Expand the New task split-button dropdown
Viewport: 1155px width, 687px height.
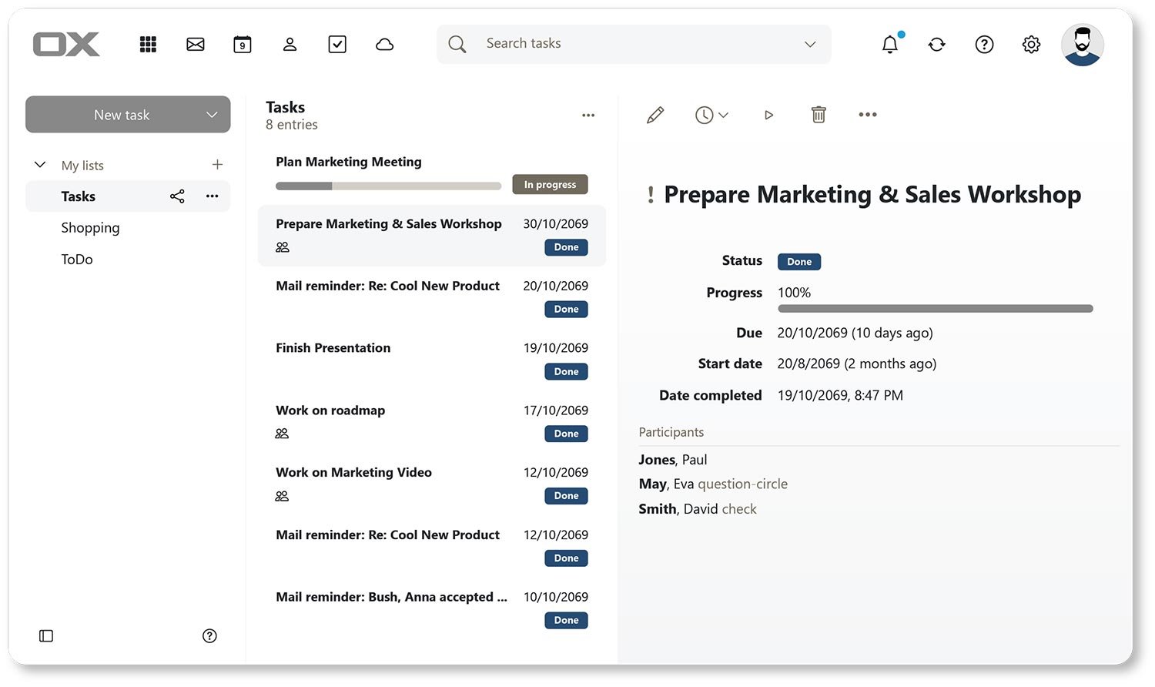click(x=212, y=114)
